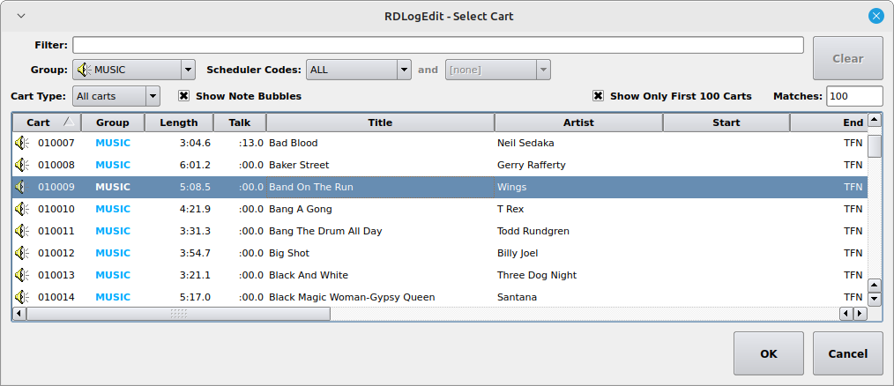The width and height of the screenshot is (894, 386).
Task: Click audio icon of Band On The Run
Action: coord(22,187)
